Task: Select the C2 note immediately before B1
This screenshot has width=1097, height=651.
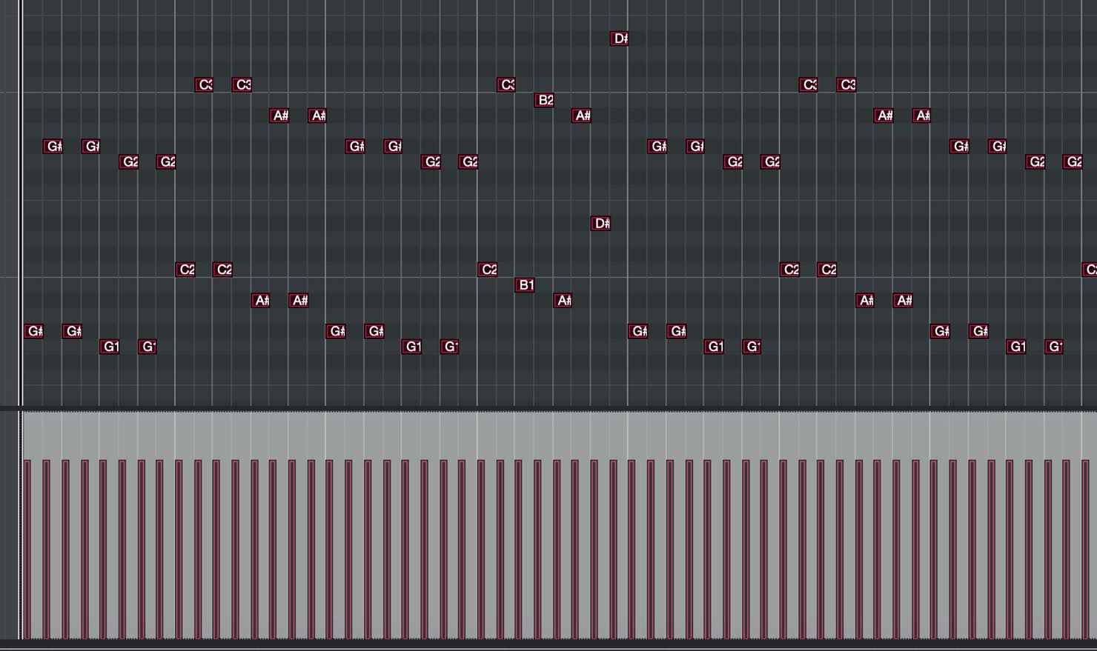Action: [487, 270]
